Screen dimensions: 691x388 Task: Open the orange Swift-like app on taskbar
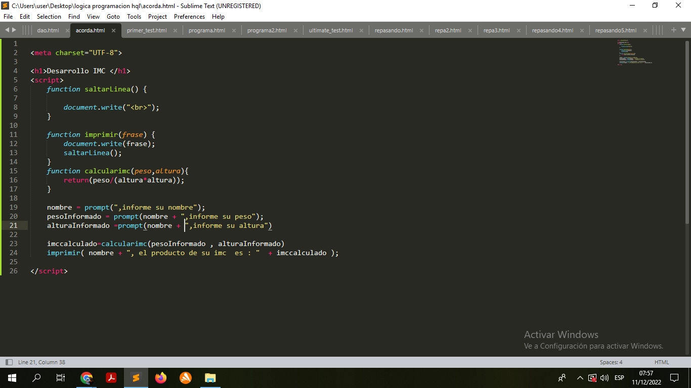(x=186, y=377)
